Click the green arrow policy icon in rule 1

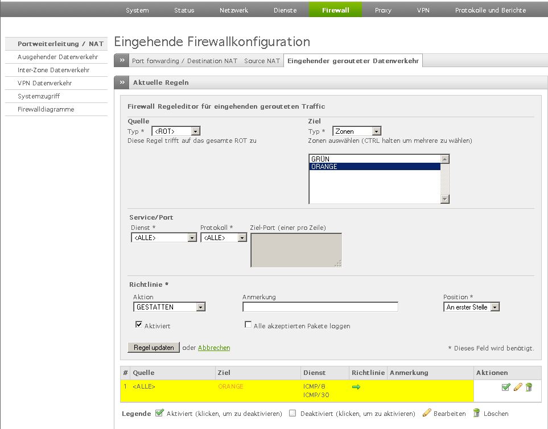[356, 387]
